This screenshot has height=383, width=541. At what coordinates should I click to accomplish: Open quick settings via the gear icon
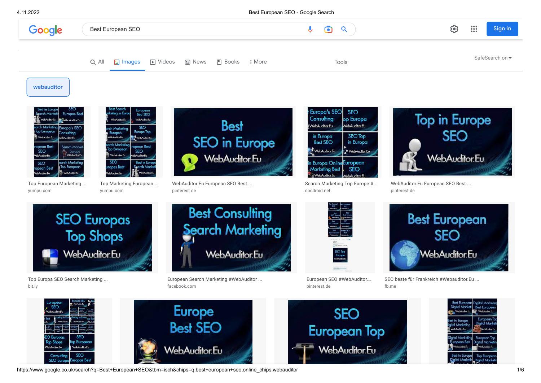click(454, 29)
